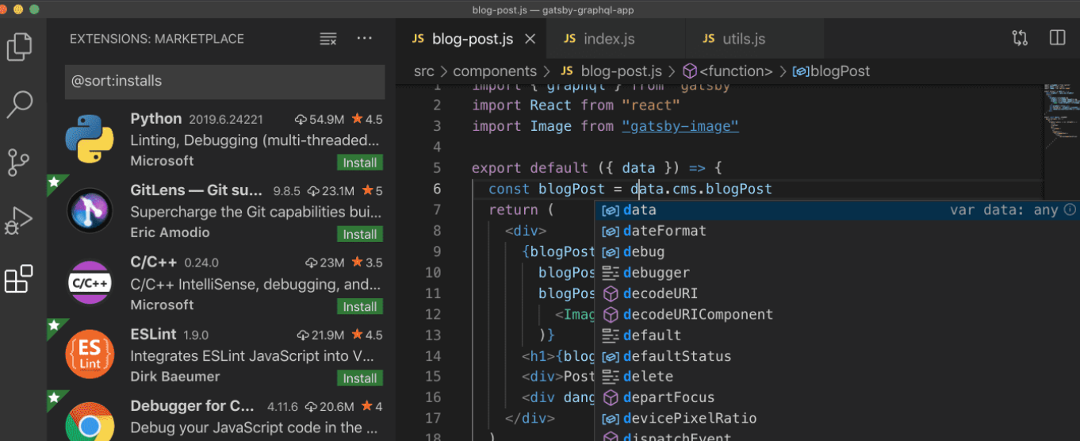Clear the extensions search results

click(328, 39)
